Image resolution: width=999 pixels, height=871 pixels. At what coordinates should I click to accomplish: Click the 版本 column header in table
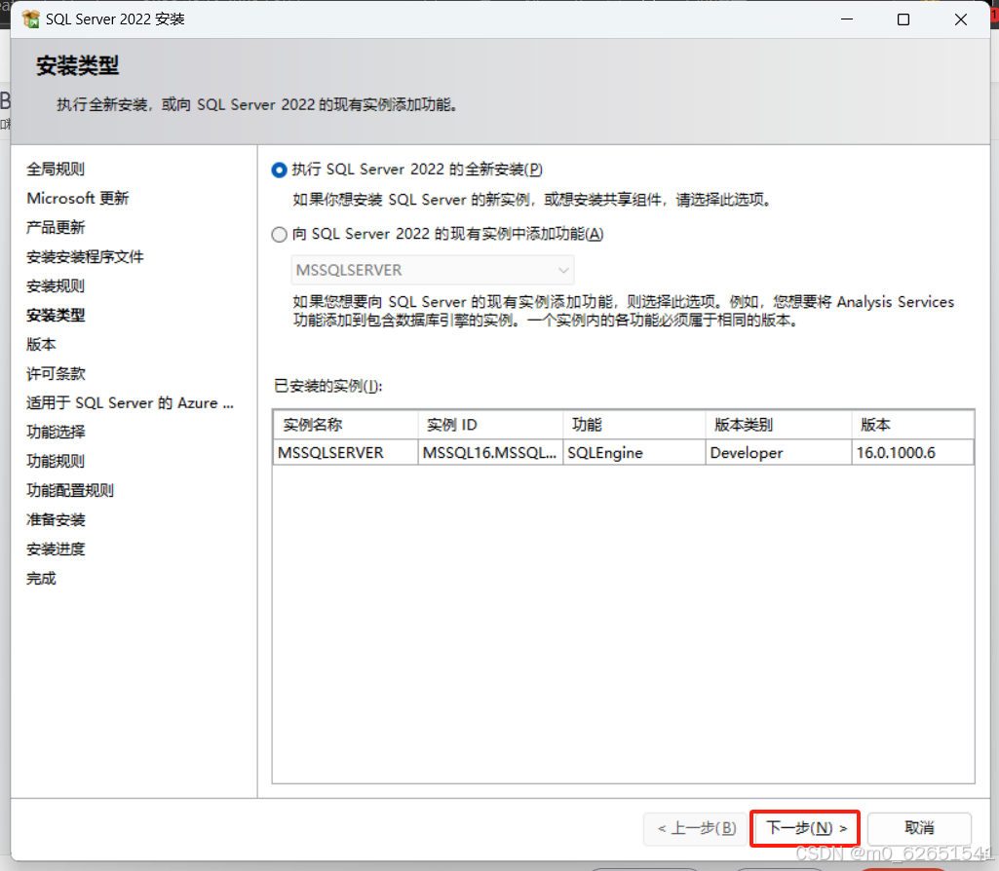click(x=912, y=425)
